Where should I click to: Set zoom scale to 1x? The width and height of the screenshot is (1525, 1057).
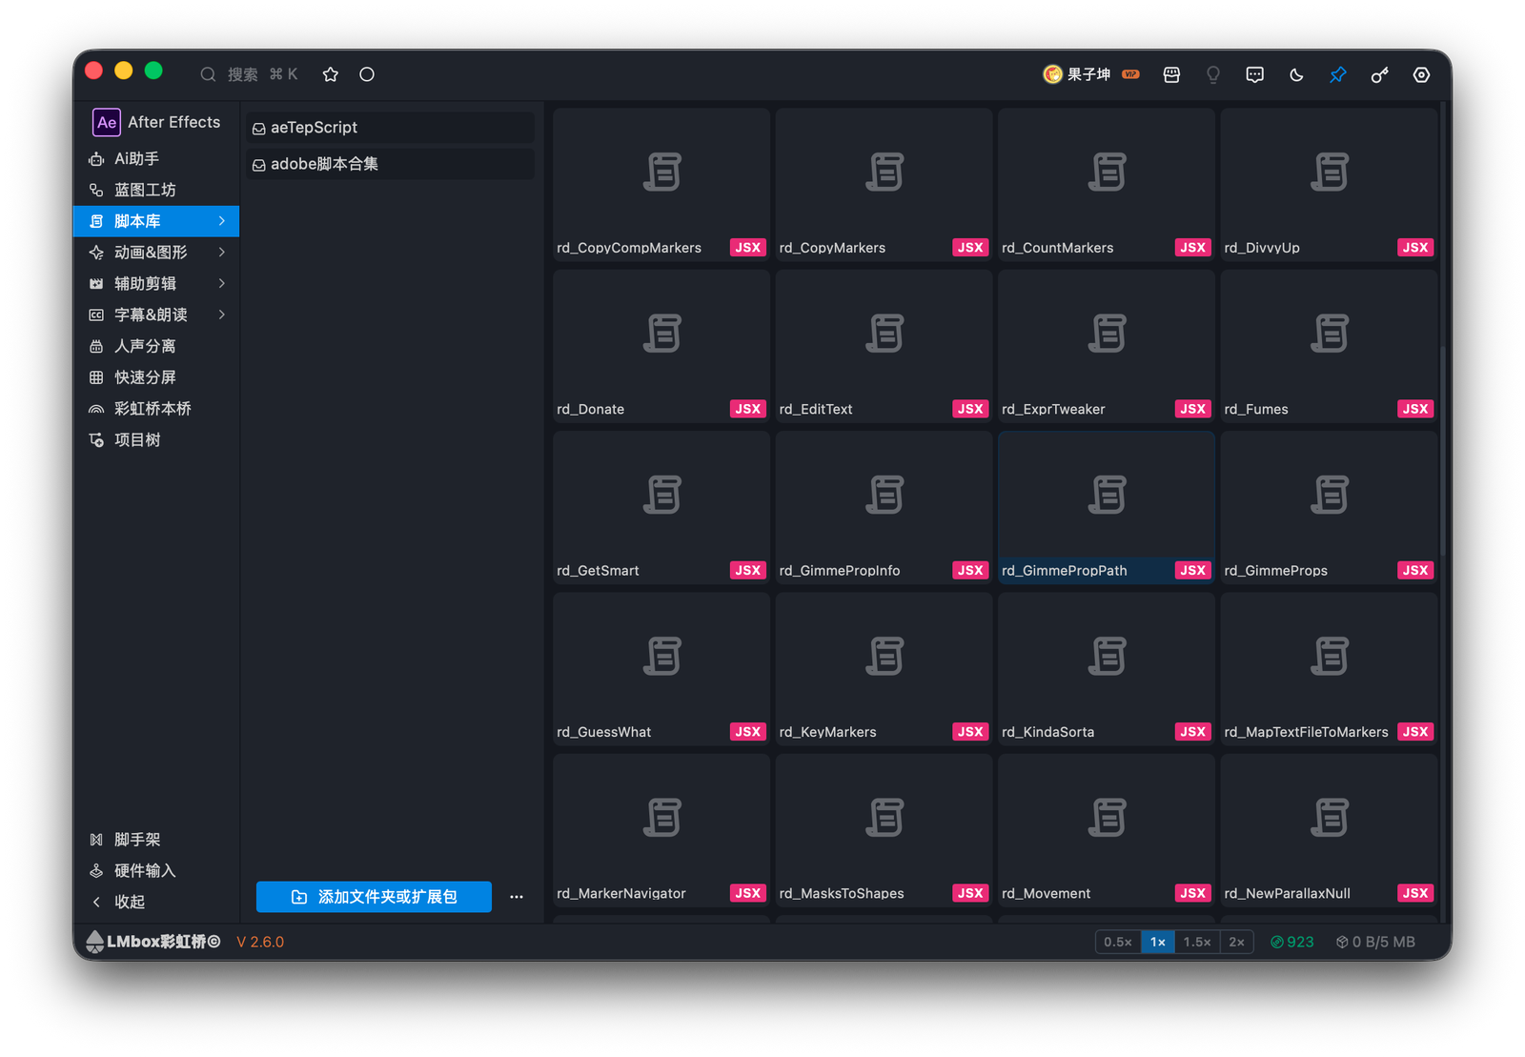coord(1158,942)
